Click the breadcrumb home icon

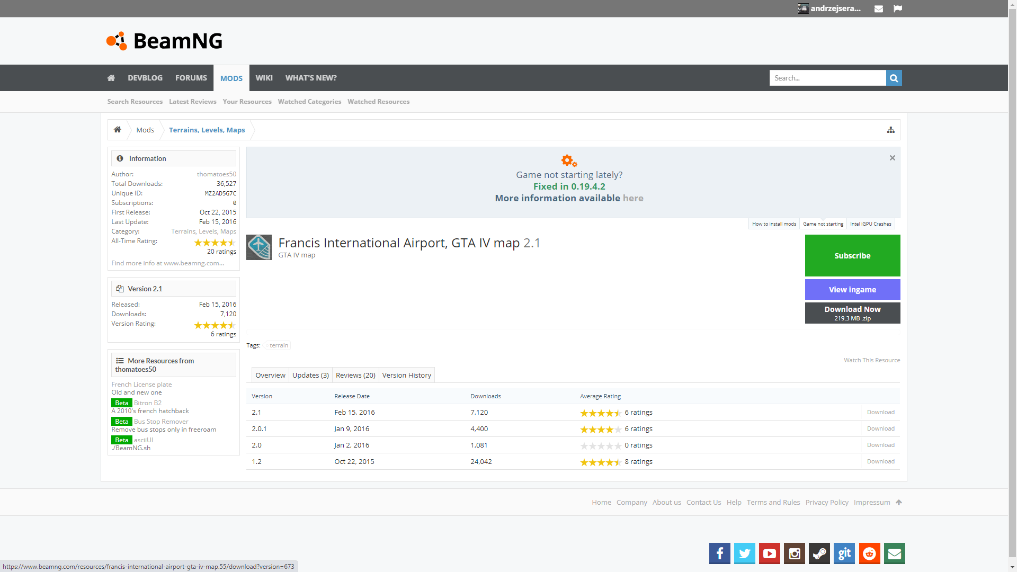click(x=118, y=130)
